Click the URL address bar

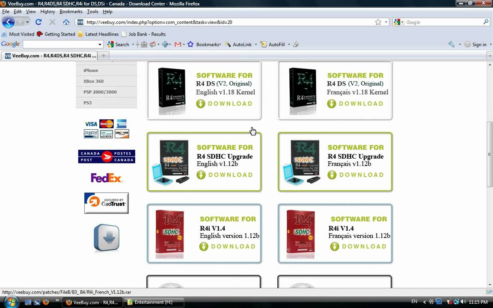click(226, 22)
